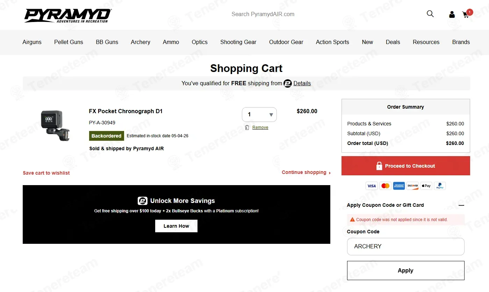Image resolution: width=489 pixels, height=292 pixels.
Task: Click the Apply coupon button
Action: click(x=405, y=270)
